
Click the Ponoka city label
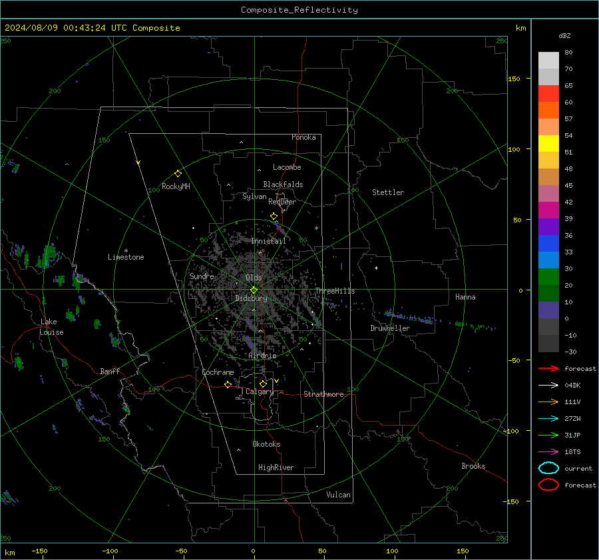303,137
